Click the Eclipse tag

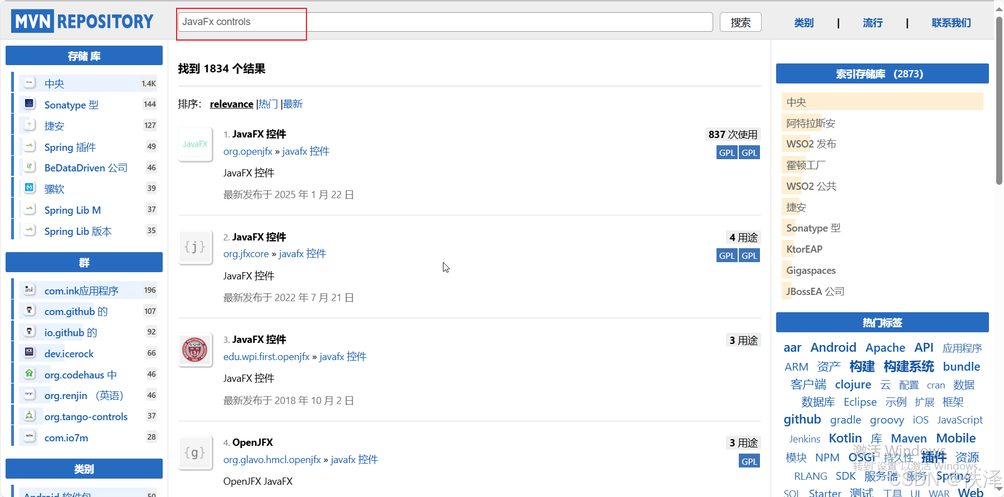[x=860, y=402]
